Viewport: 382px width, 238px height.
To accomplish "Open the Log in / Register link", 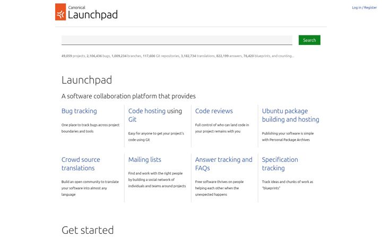I will pos(364,7).
